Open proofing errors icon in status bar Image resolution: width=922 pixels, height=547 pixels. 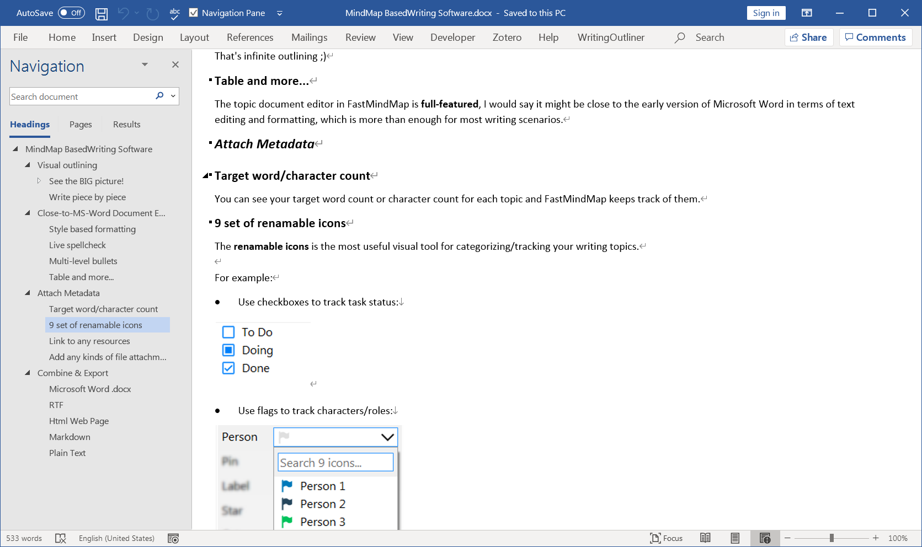[61, 538]
